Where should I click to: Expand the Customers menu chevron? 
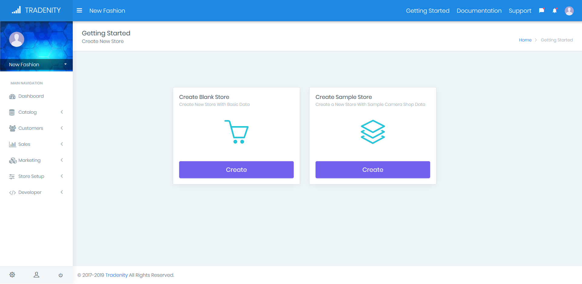click(62, 128)
